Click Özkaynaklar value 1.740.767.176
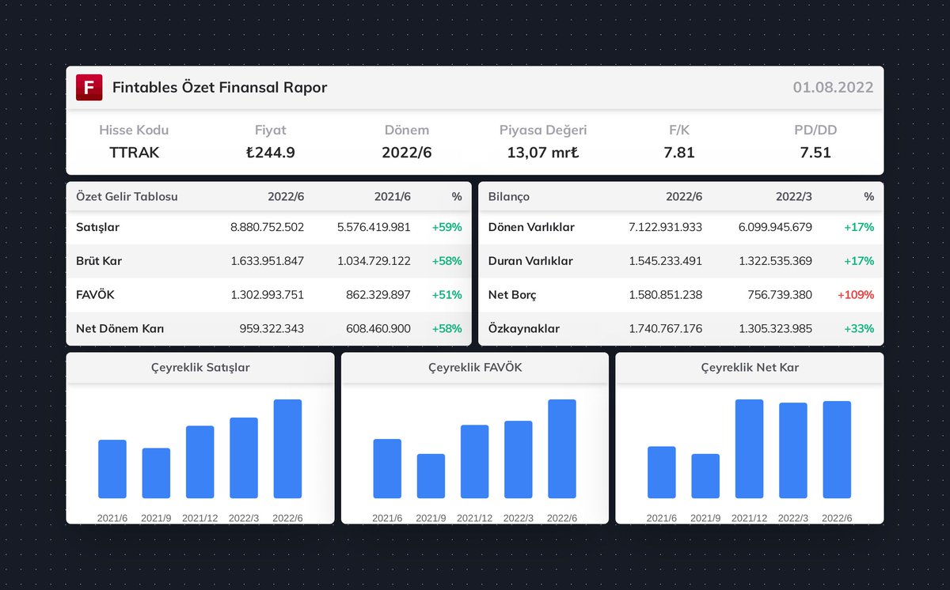The width and height of the screenshot is (950, 590). (665, 328)
